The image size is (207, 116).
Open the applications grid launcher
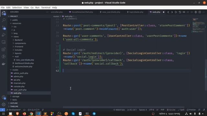point(4,114)
